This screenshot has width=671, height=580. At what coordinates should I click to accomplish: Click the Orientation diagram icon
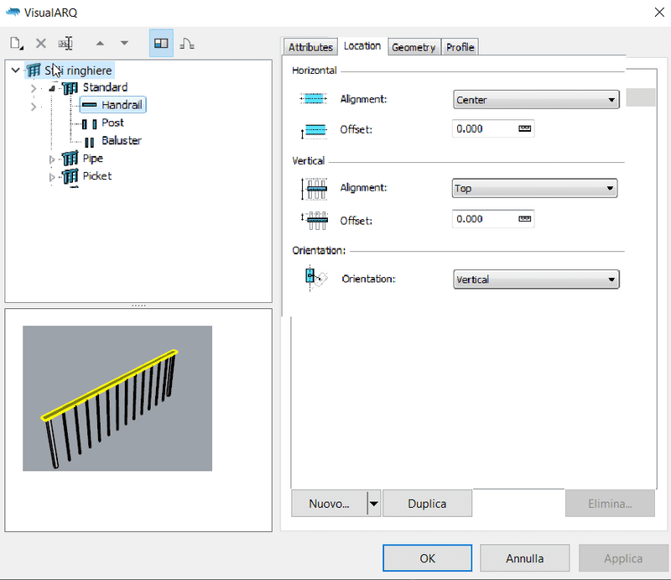coord(316,278)
